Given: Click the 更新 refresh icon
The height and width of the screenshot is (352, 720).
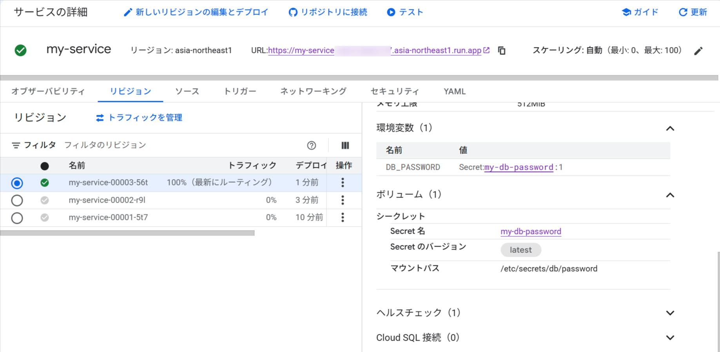Looking at the screenshot, I should click(x=683, y=12).
